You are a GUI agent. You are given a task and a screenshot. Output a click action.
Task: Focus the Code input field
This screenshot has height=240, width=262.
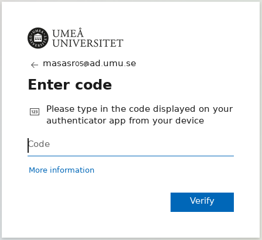[x=131, y=145]
